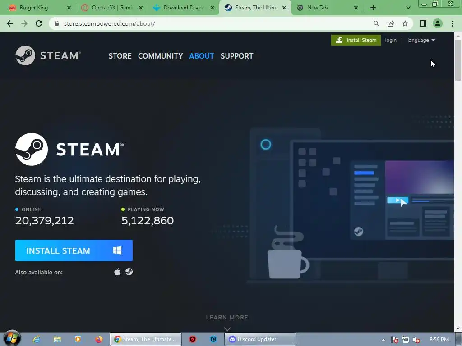Close the Opera GX tab
Image resolution: width=462 pixels, height=346 pixels.
pyautogui.click(x=141, y=8)
